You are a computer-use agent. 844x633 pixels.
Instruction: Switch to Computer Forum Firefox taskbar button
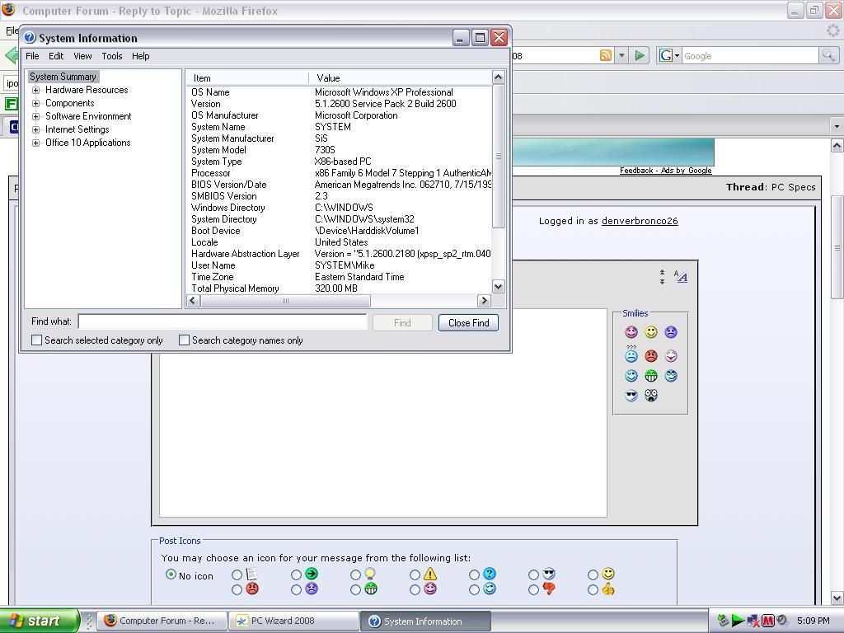coord(163,621)
